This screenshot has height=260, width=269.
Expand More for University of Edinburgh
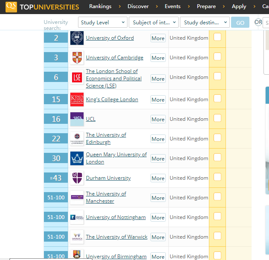click(158, 139)
